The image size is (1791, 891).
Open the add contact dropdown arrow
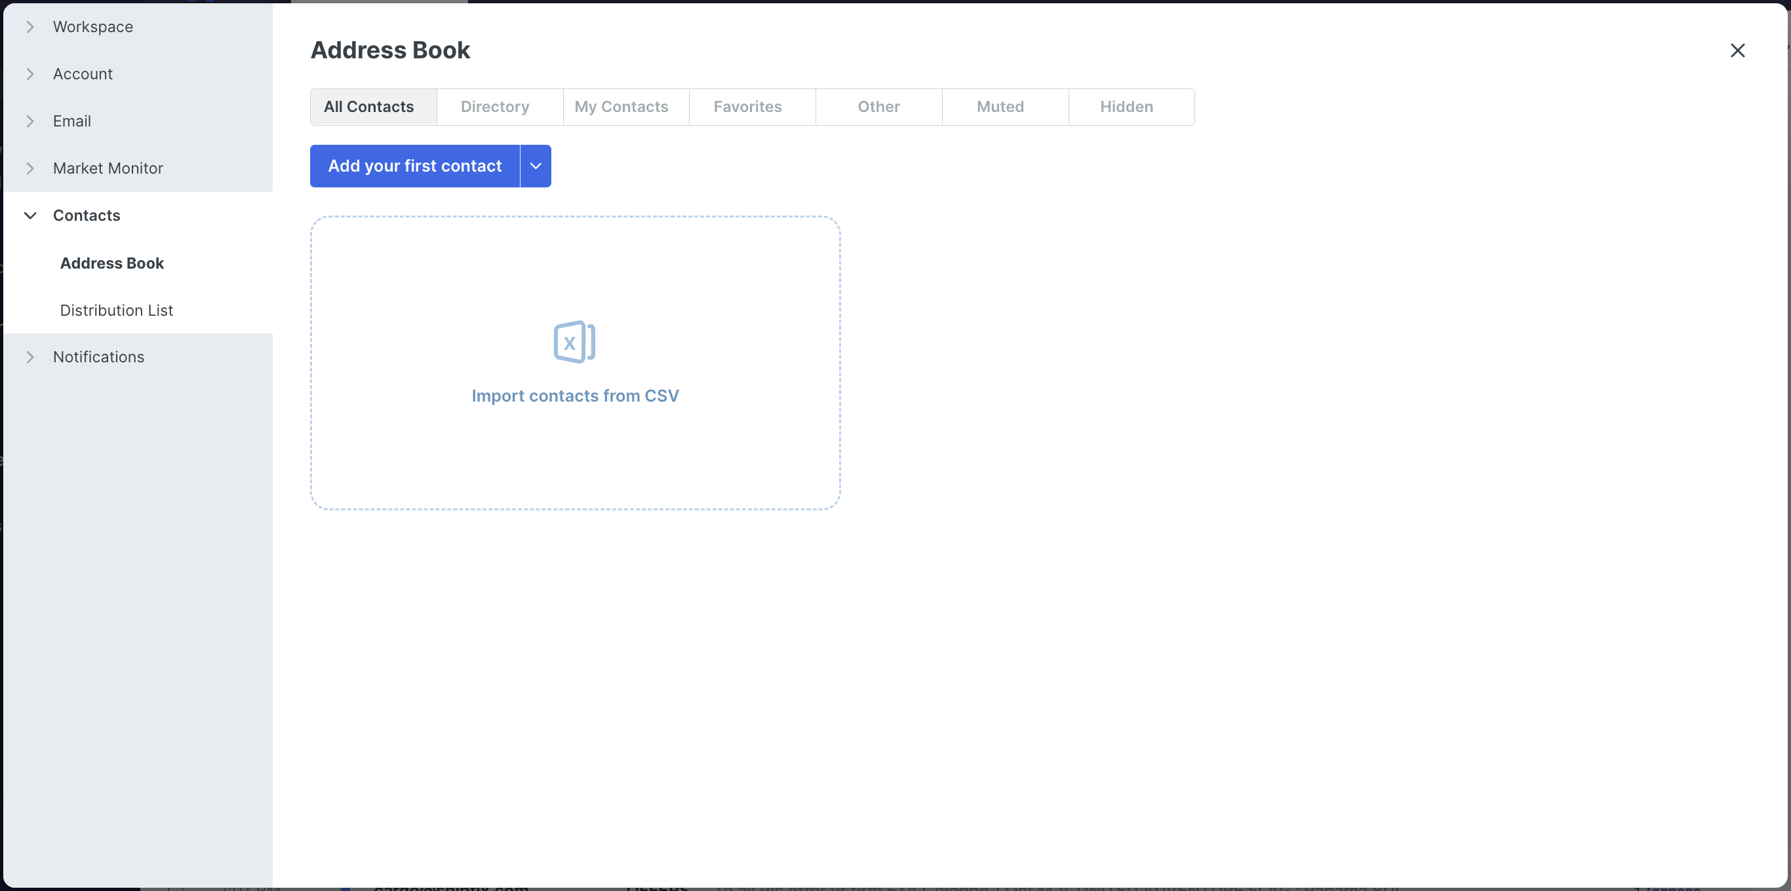[536, 166]
